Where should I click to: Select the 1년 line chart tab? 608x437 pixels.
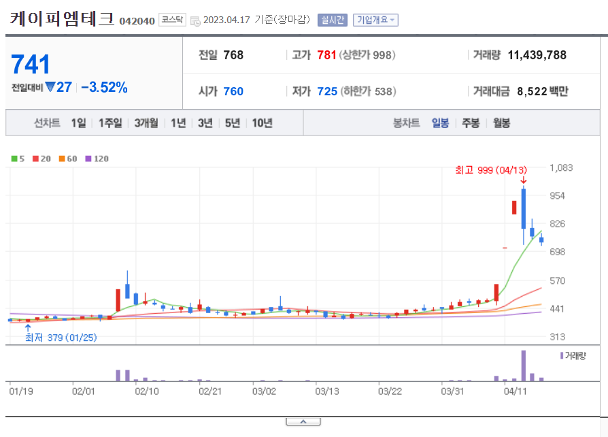178,123
